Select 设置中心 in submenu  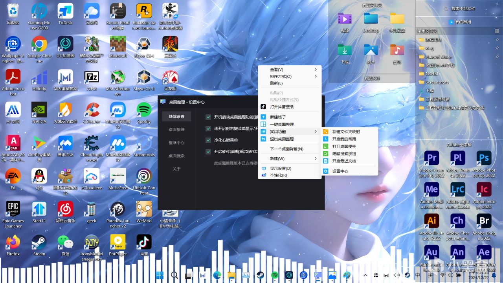(349, 171)
